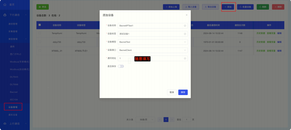Click check icon in 设备名称 field
291x130 pixels.
[x=185, y=26]
